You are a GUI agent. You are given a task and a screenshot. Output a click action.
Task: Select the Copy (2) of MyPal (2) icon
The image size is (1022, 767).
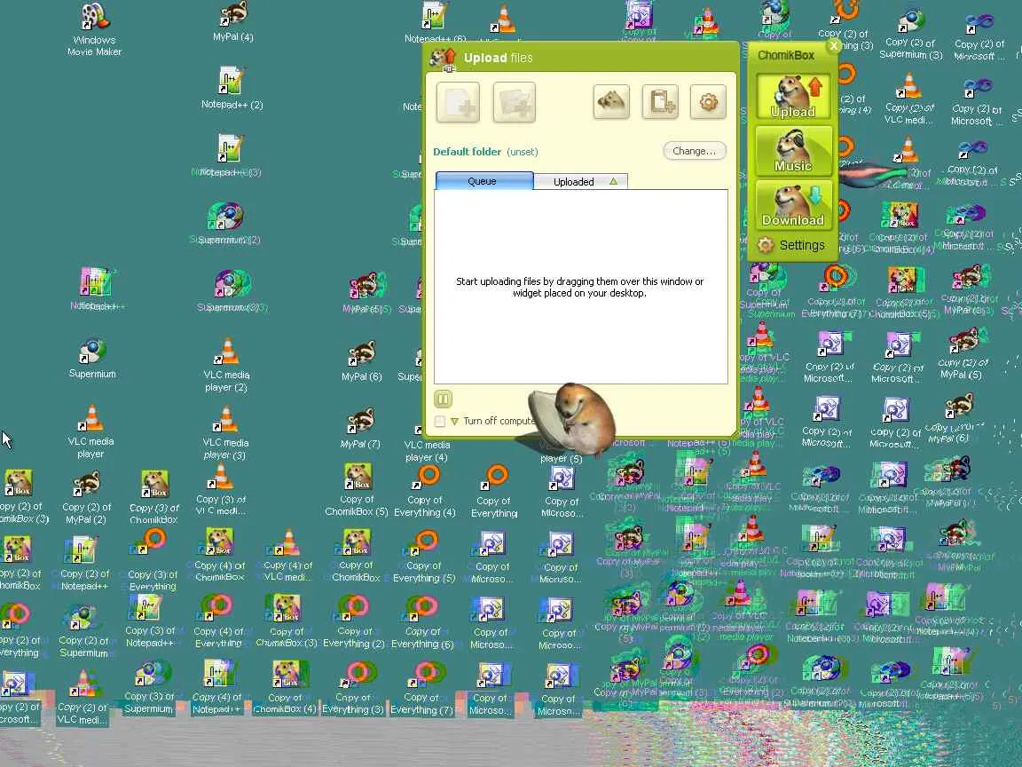click(86, 498)
